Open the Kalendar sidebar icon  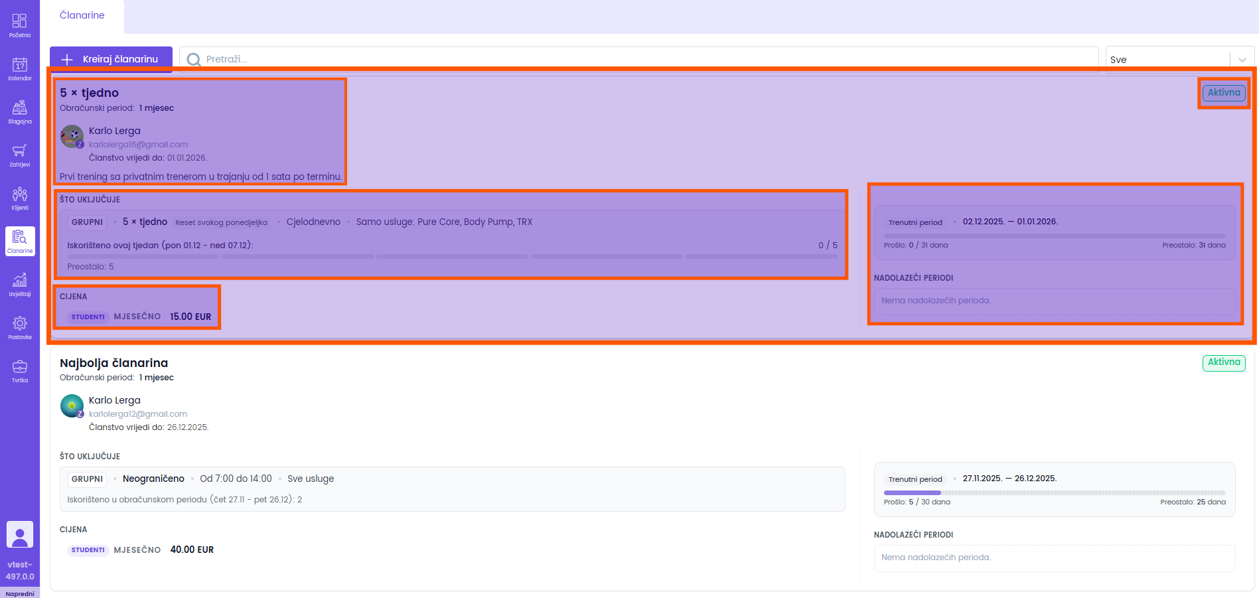(x=19, y=68)
